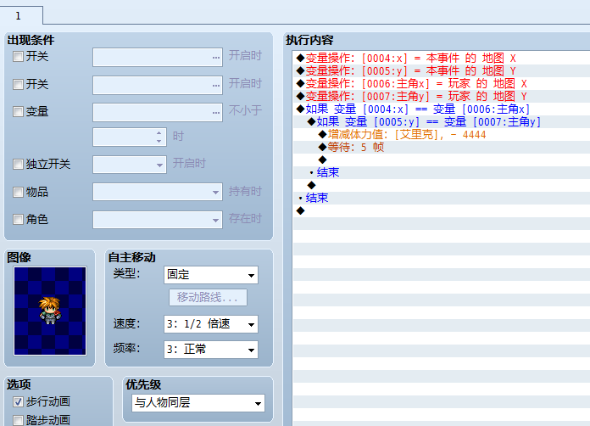This screenshot has width=590, height=426.
Task: Enable the 角色 condition checkbox
Action: coord(18,219)
